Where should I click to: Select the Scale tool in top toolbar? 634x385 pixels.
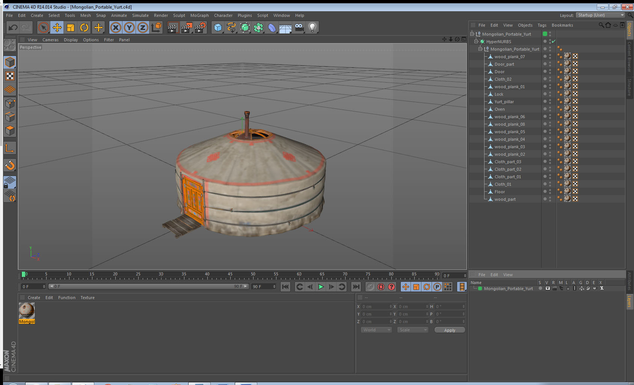click(71, 27)
